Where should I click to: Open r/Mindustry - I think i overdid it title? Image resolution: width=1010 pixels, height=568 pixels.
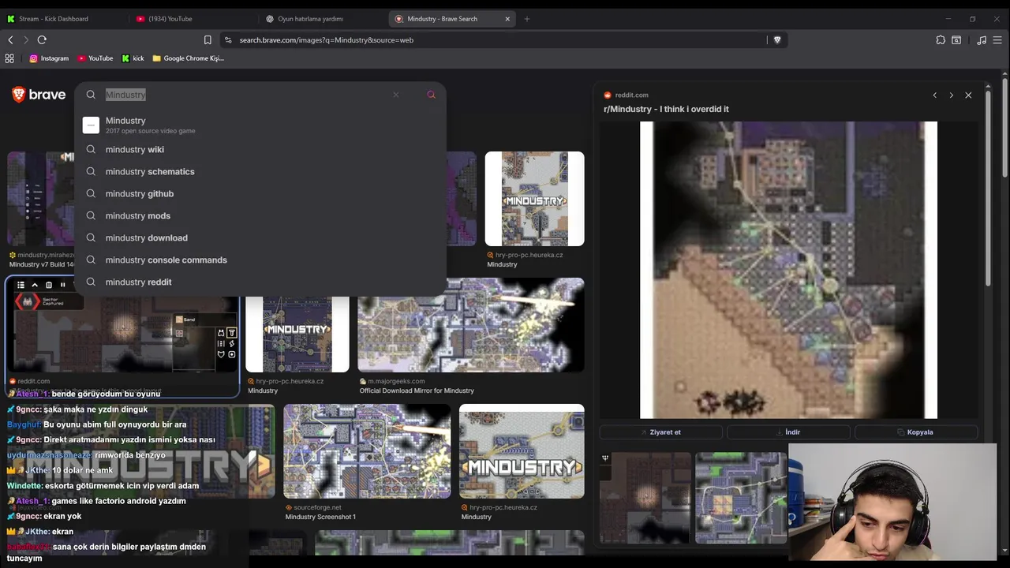coord(666,109)
